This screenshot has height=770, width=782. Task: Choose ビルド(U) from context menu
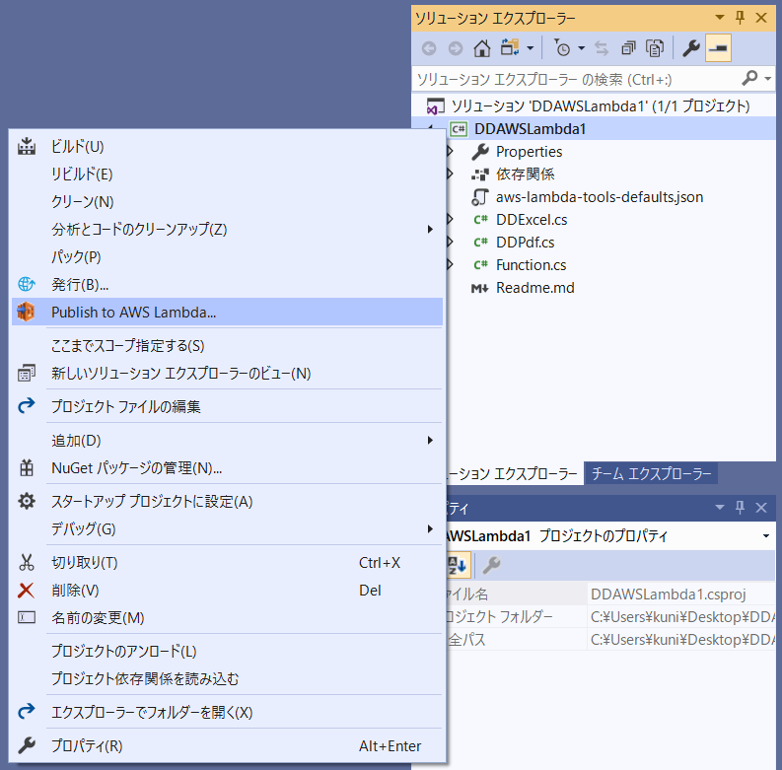coord(227,147)
